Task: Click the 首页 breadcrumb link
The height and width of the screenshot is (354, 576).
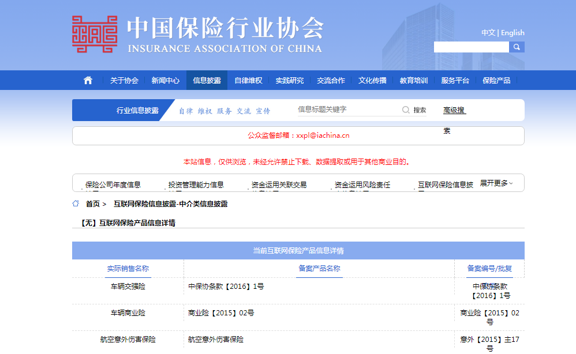Action: click(x=92, y=204)
